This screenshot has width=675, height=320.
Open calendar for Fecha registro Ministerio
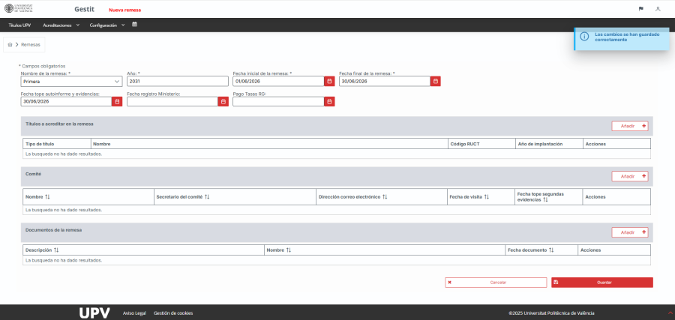(x=223, y=101)
